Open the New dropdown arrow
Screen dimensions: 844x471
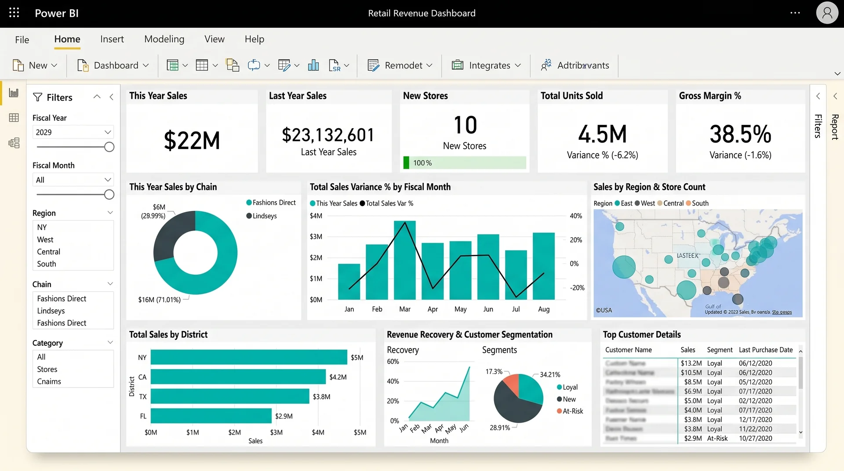tap(55, 65)
